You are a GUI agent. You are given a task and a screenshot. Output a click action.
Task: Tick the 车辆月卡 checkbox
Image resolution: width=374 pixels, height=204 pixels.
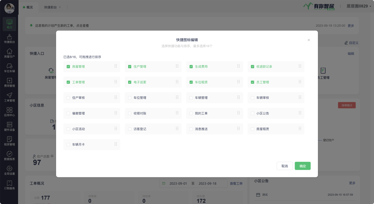68,144
